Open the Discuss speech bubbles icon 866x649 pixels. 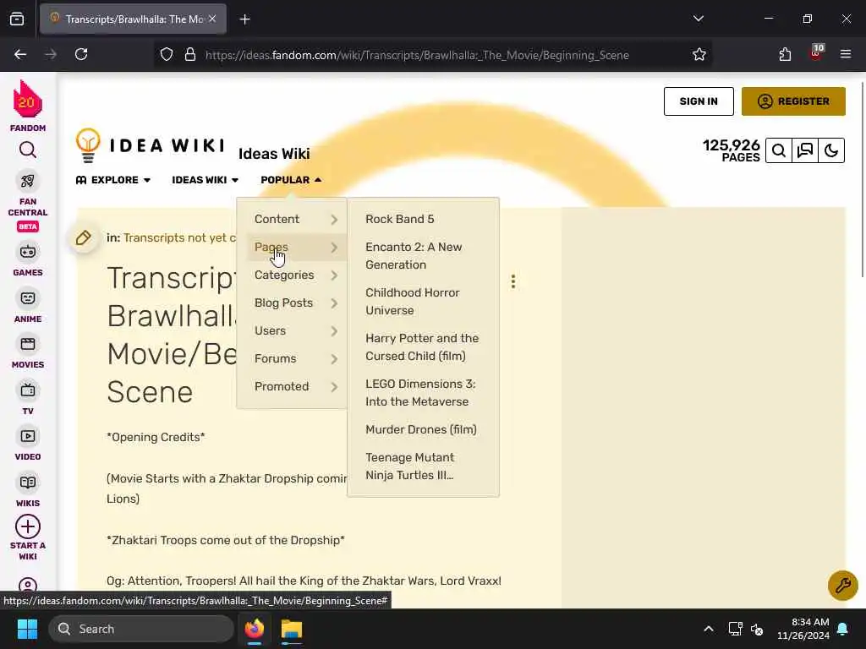[805, 150]
